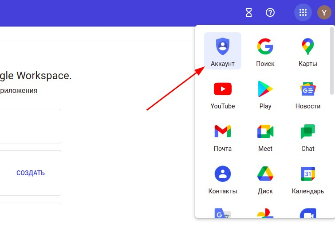Click the СОЗДАТЬ button

pos(31,173)
